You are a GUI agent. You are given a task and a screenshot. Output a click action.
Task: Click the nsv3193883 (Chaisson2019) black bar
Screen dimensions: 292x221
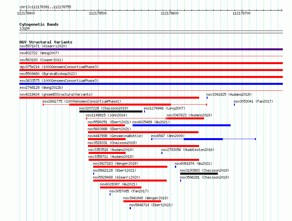[199, 174]
